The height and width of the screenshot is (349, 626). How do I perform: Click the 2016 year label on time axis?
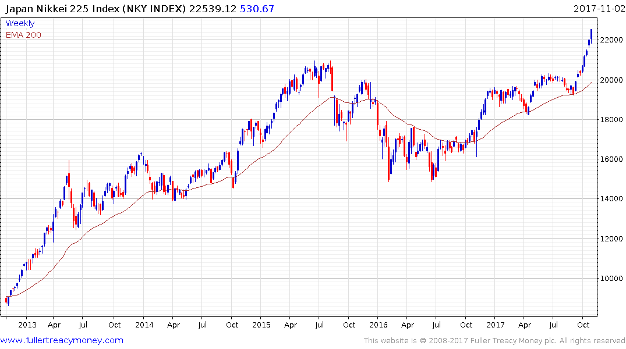pos(379,325)
